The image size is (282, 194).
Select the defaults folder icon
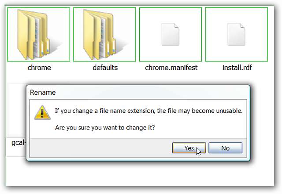point(105,34)
